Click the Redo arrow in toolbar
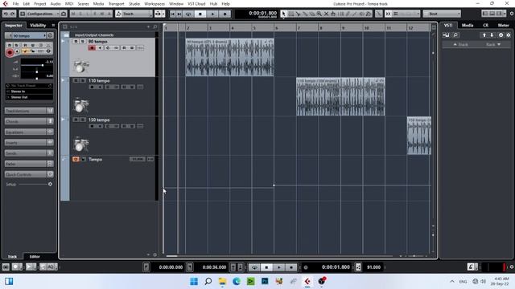515x289 pixels. pos(13,14)
